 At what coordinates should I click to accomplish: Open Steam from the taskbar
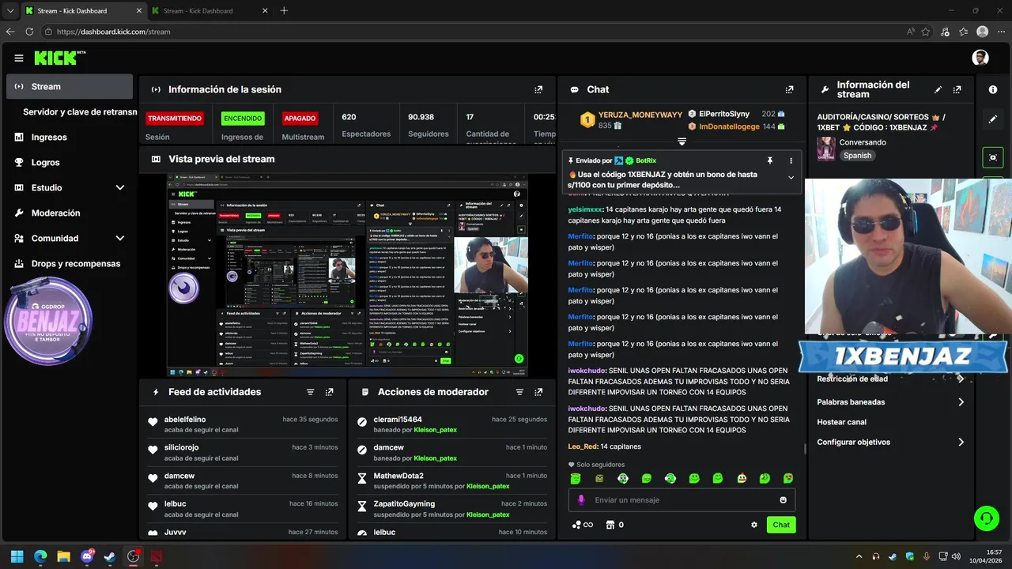point(110,556)
